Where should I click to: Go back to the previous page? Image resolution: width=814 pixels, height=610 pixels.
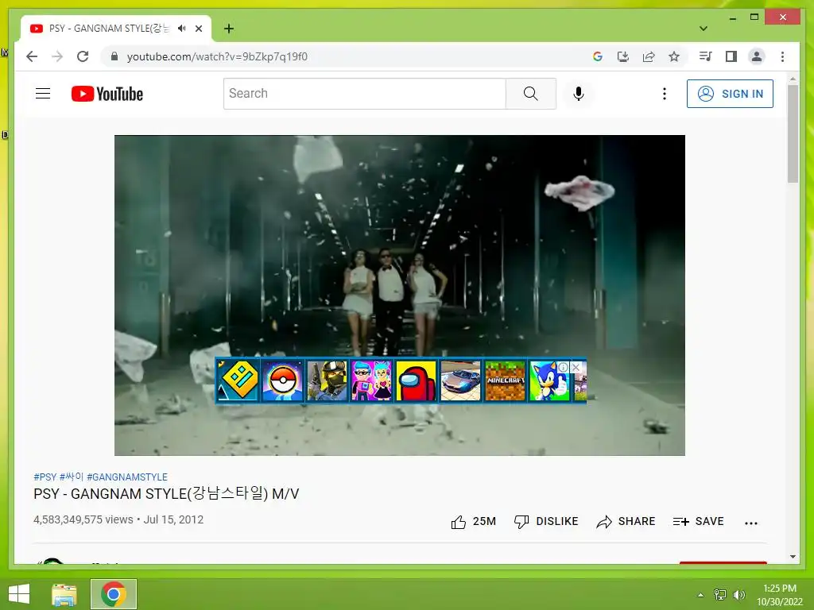[32, 56]
